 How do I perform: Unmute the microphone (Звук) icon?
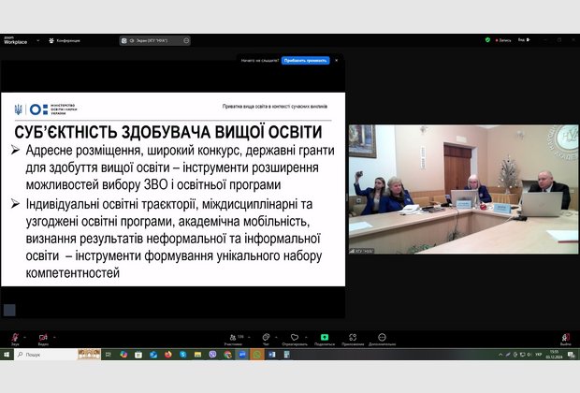coord(14,337)
